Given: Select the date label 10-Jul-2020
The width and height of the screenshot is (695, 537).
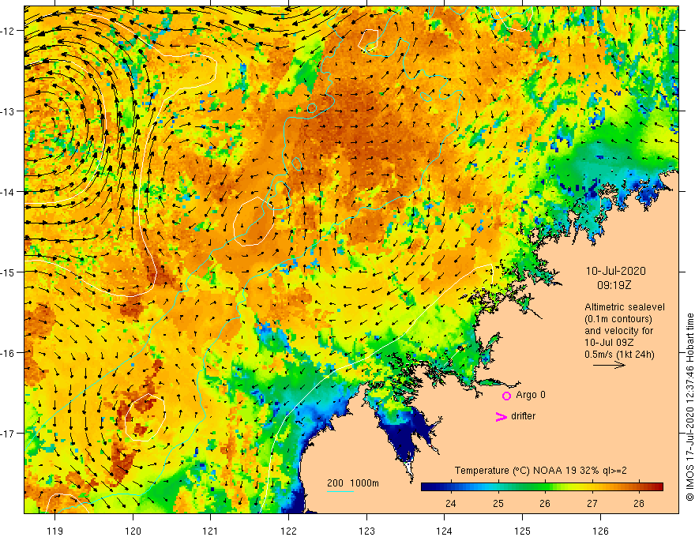Looking at the screenshot, I should (x=616, y=271).
